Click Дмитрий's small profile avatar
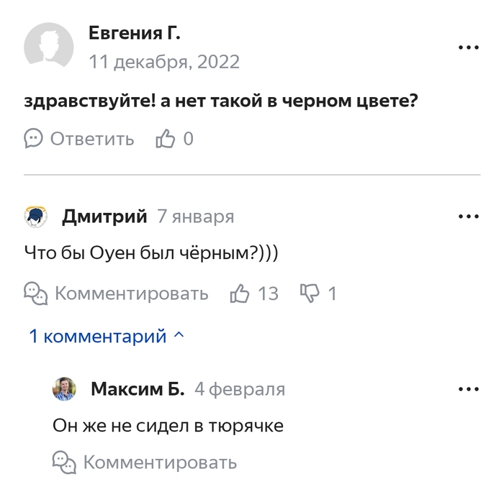 click(x=36, y=217)
